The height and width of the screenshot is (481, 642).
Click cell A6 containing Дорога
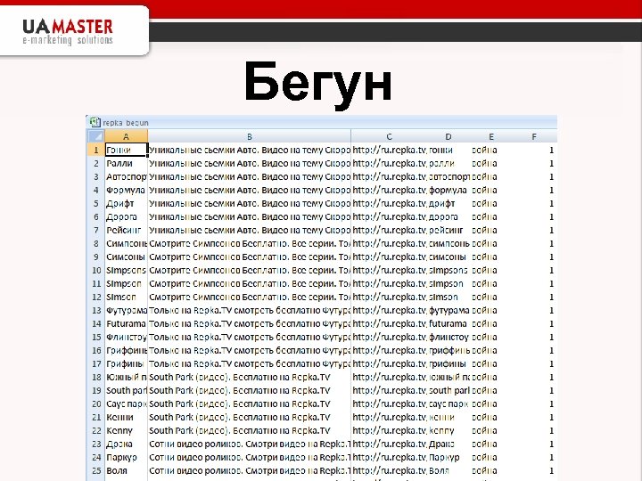click(x=126, y=216)
